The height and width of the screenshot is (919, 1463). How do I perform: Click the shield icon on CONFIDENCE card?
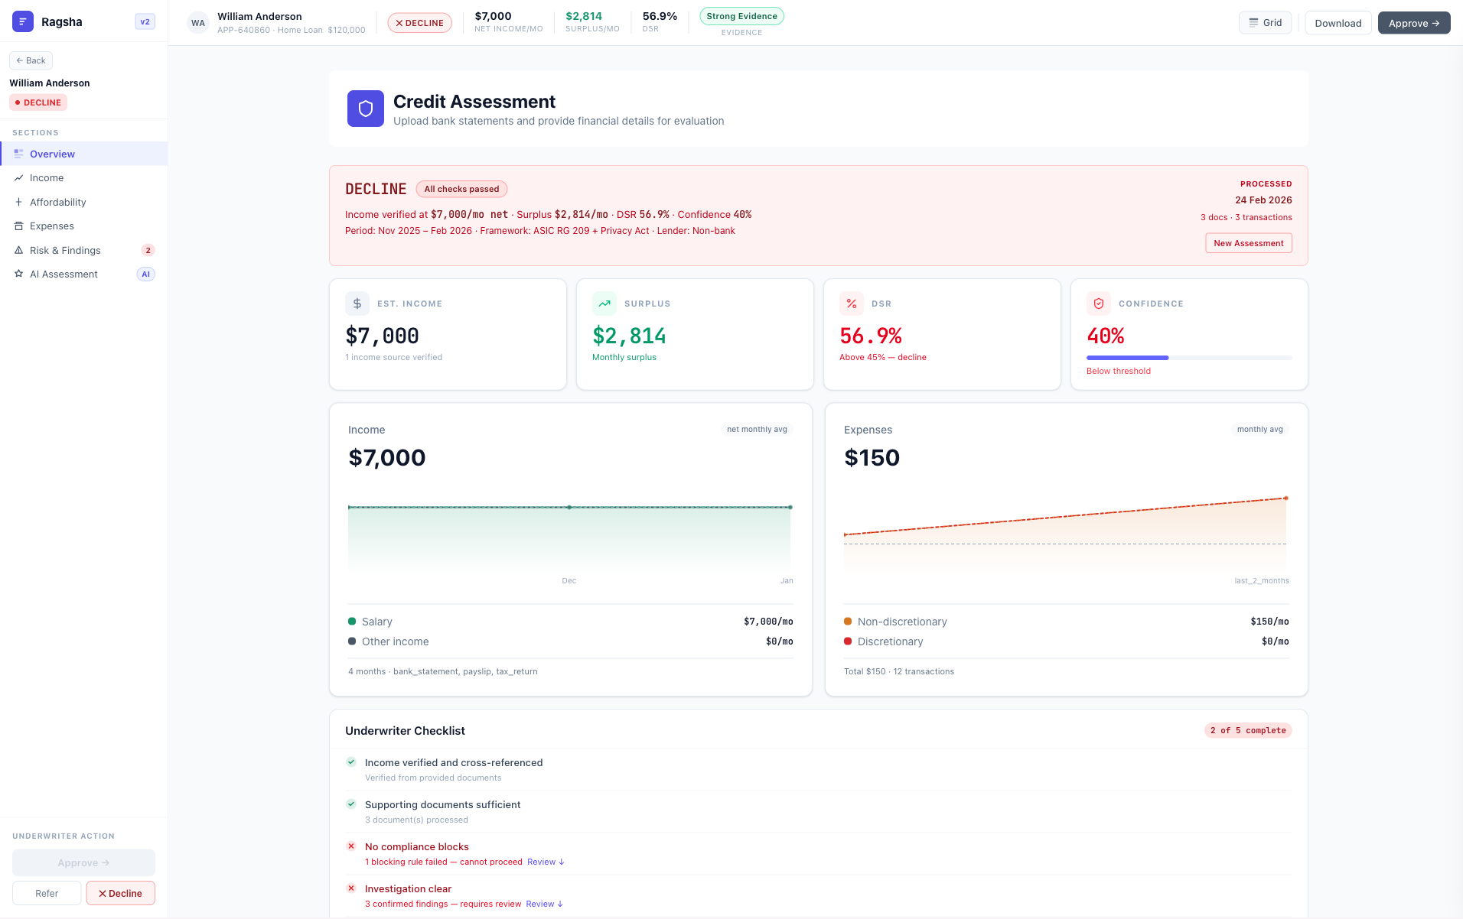pyautogui.click(x=1098, y=304)
